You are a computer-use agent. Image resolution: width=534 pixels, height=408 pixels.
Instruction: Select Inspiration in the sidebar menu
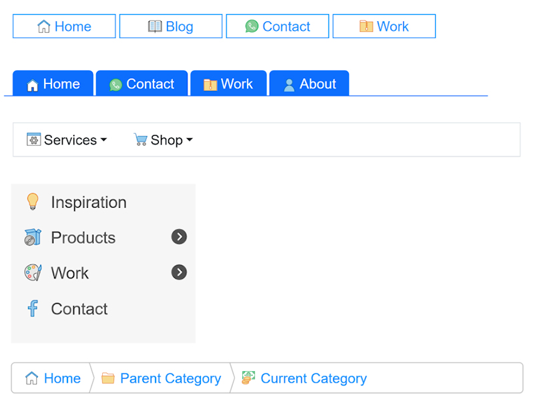tap(88, 202)
